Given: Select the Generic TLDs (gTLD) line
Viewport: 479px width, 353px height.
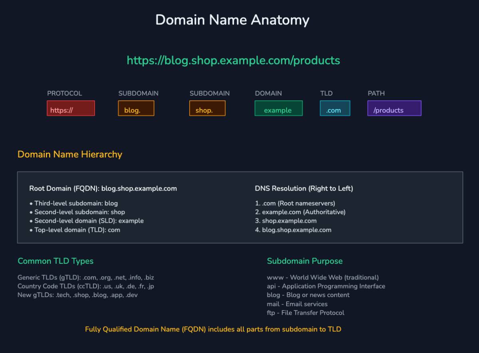Looking at the screenshot, I should (x=85, y=277).
